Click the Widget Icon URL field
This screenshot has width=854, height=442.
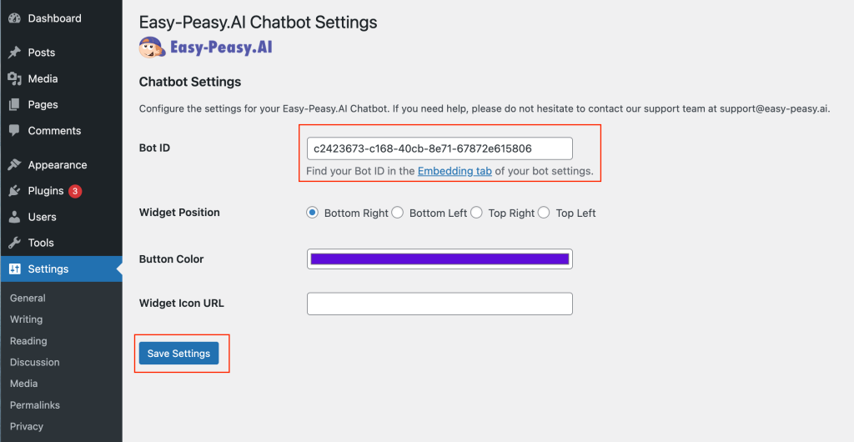coord(440,304)
